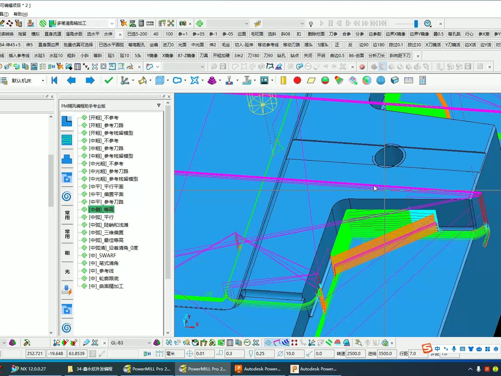Open the 多笔清角精加工 strategy dropdown

(112, 23)
